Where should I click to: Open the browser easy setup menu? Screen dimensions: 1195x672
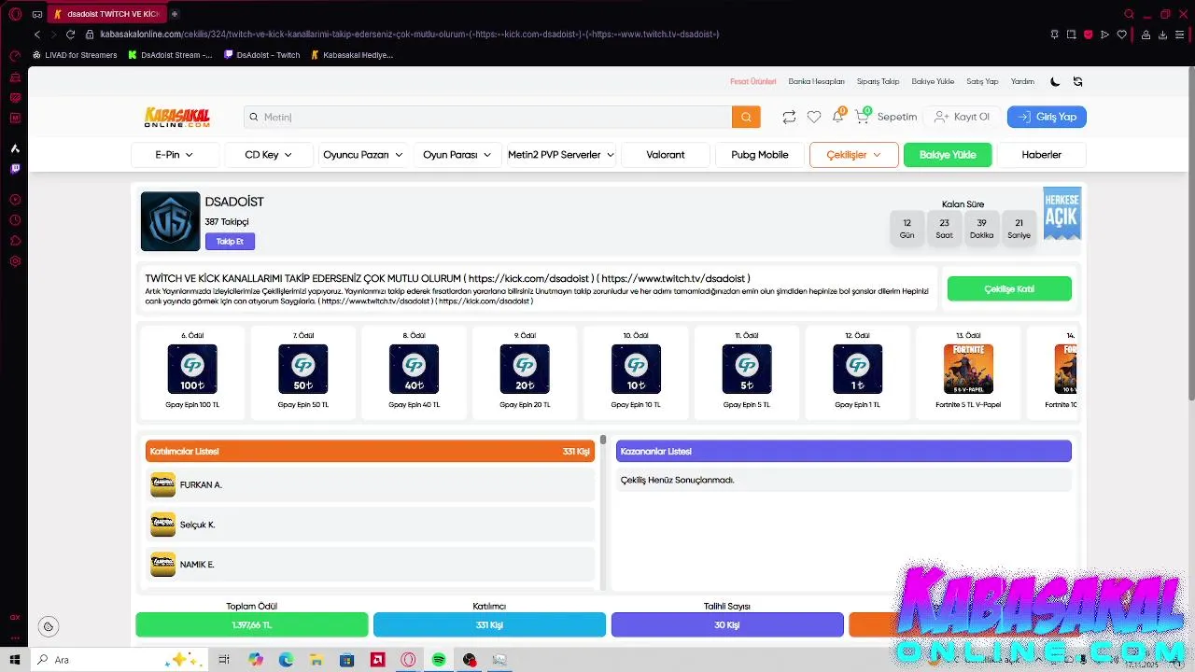[1181, 35]
